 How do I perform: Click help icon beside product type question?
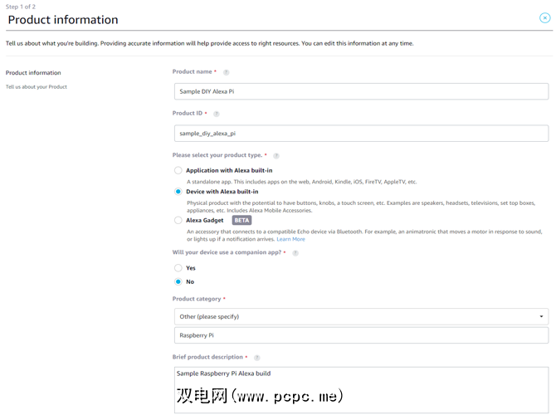(x=276, y=155)
